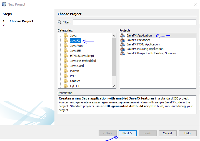The height and width of the screenshot is (141, 200).
Task: Click the Categories scrollbar up arrow
Action: pos(114,36)
